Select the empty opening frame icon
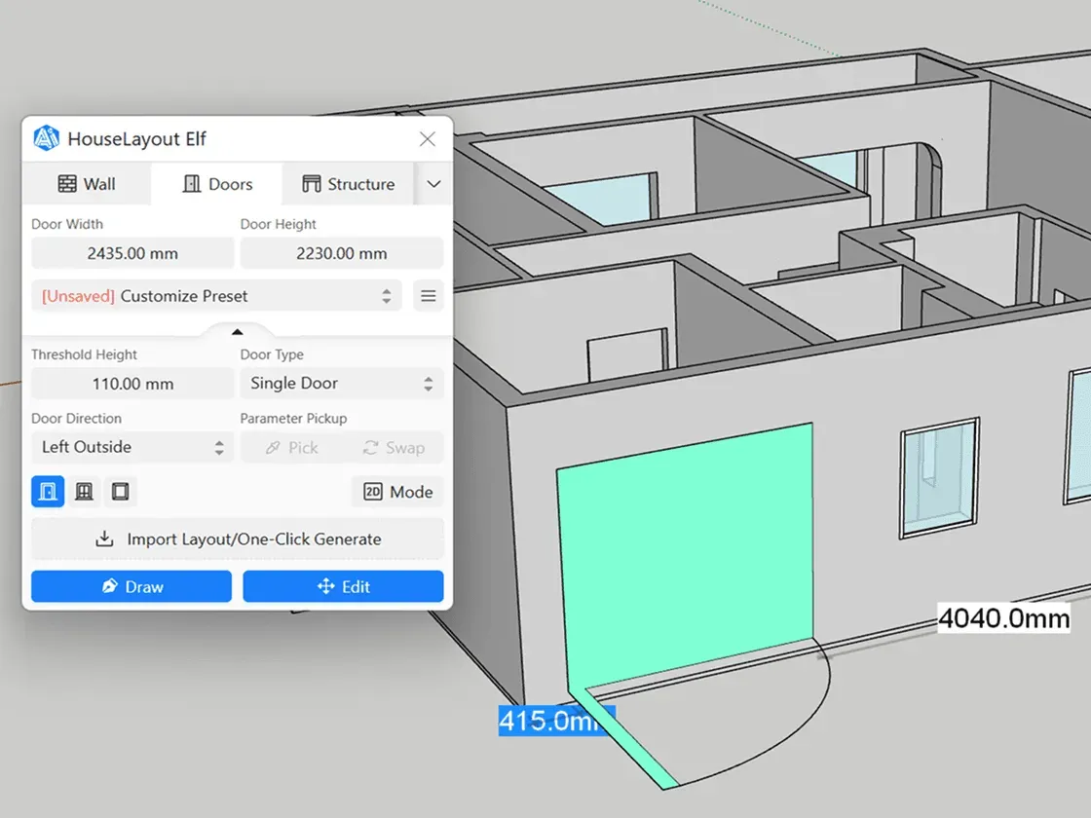 click(120, 492)
